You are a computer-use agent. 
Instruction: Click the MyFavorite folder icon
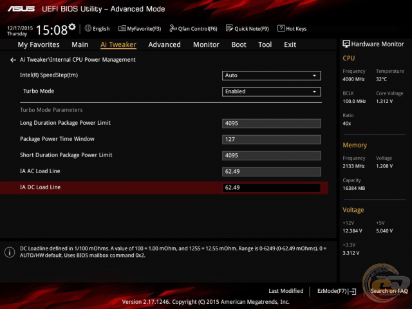point(122,28)
